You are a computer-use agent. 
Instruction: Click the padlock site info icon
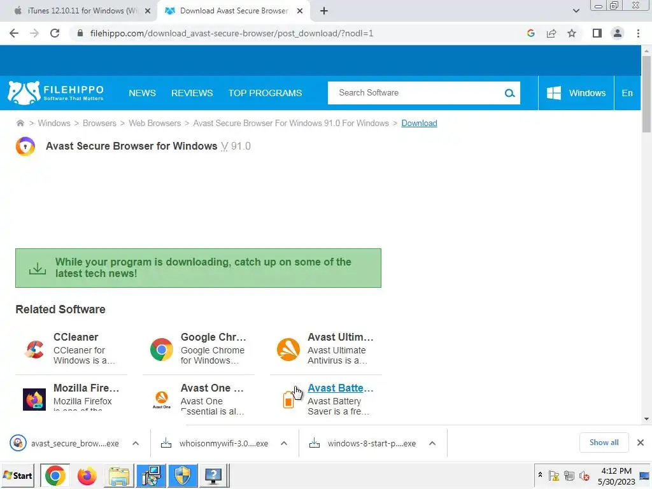(x=80, y=33)
